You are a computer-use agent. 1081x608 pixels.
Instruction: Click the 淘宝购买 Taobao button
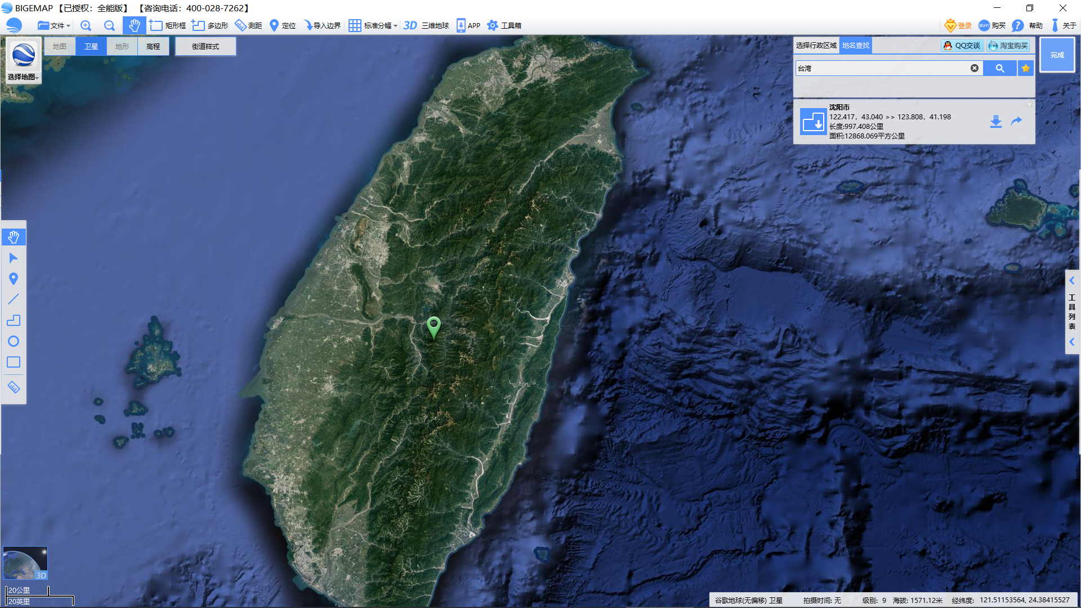click(1008, 46)
